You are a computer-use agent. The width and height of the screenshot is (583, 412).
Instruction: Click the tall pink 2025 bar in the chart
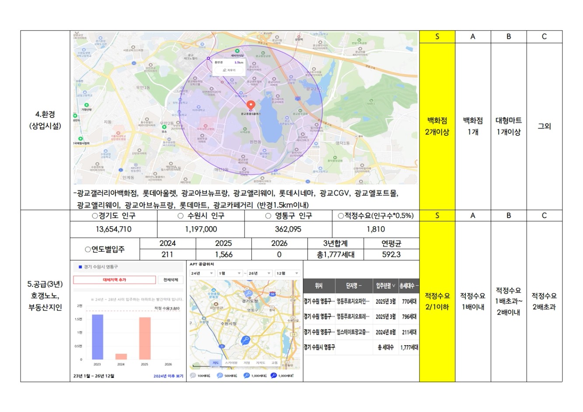145,338
